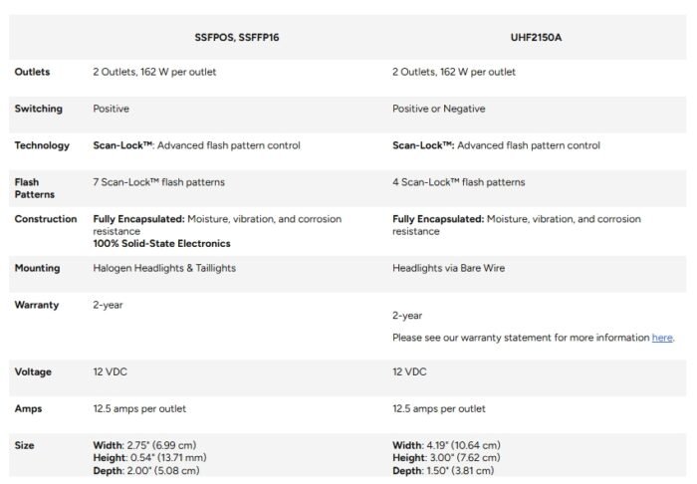Screen dimensions: 697x484
Task: Select the Amps row label
Action: [28, 408]
